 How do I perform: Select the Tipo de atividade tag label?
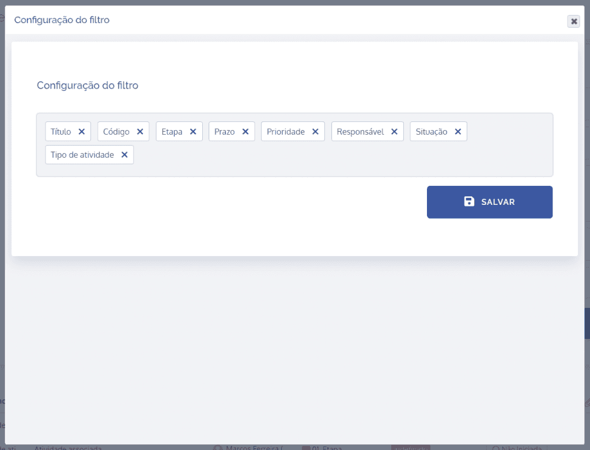tap(82, 155)
